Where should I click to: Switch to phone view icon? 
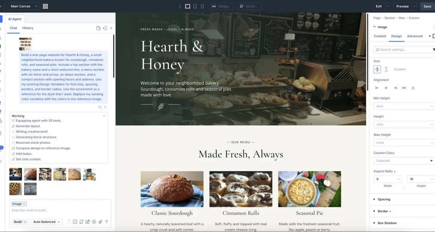coord(202,6)
